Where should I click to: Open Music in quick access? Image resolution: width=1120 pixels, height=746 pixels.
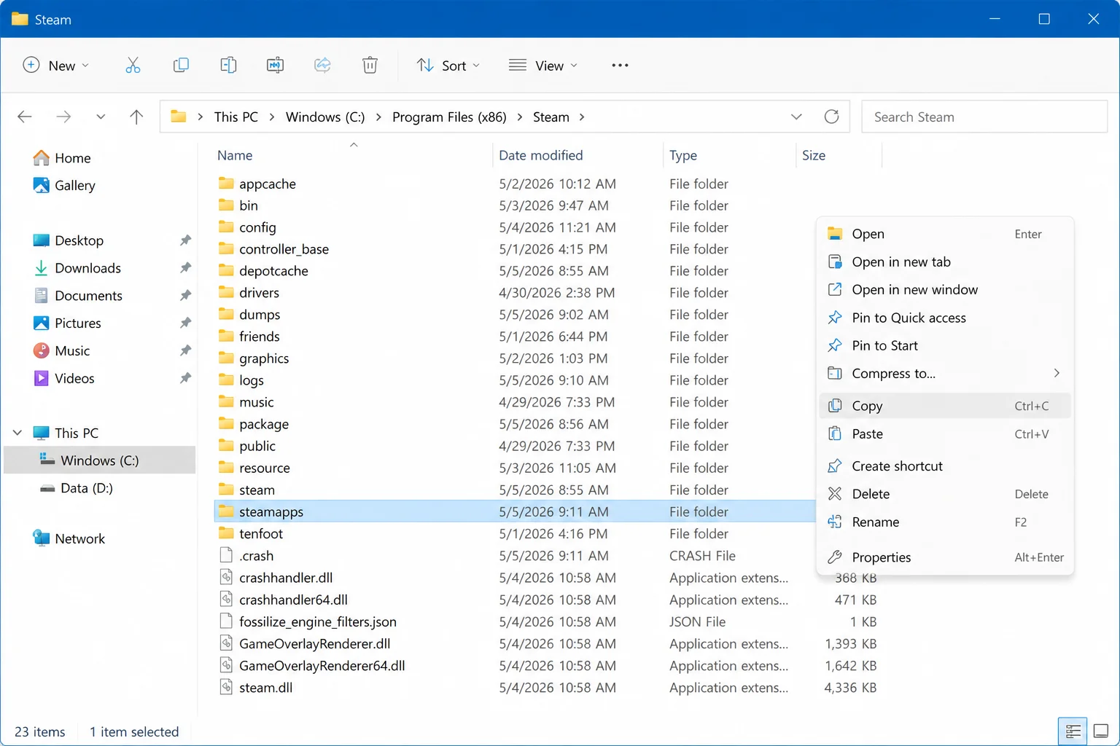coord(61,351)
